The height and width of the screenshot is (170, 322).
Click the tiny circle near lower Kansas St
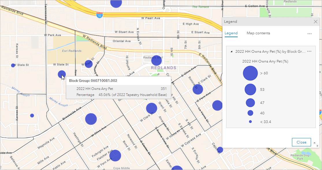tap(32, 116)
